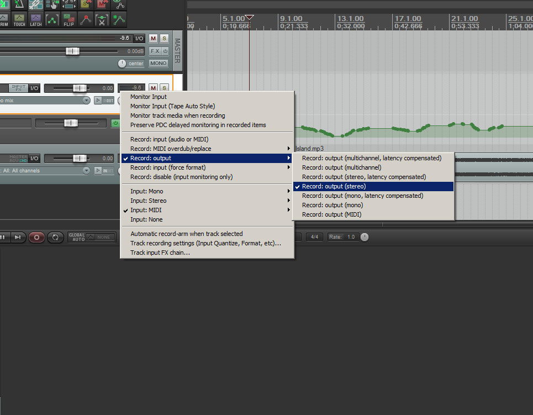Select Monitor Input (Tape Auto Style)
Viewport: 533px width, 415px height.
(x=207, y=106)
